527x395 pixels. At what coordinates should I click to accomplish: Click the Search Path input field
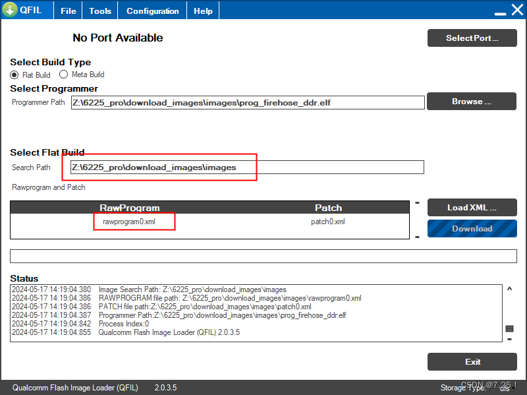point(247,167)
